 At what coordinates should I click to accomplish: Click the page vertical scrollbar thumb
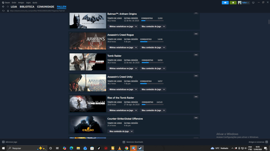coord(269,22)
